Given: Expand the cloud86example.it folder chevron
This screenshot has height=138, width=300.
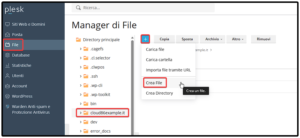Looking at the screenshot, I should tap(81, 113).
